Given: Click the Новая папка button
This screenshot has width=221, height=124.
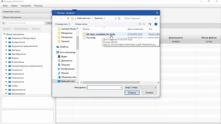Looking at the screenshot, I should (81, 24).
